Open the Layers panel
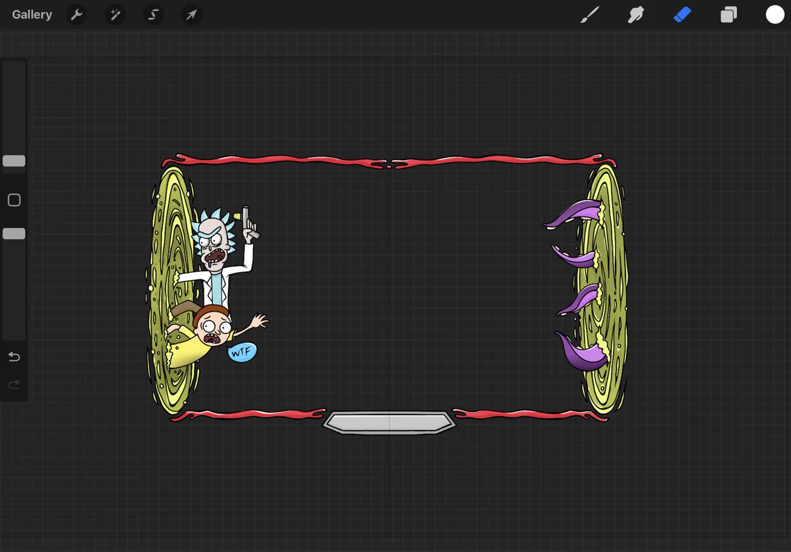The image size is (791, 552). [728, 14]
